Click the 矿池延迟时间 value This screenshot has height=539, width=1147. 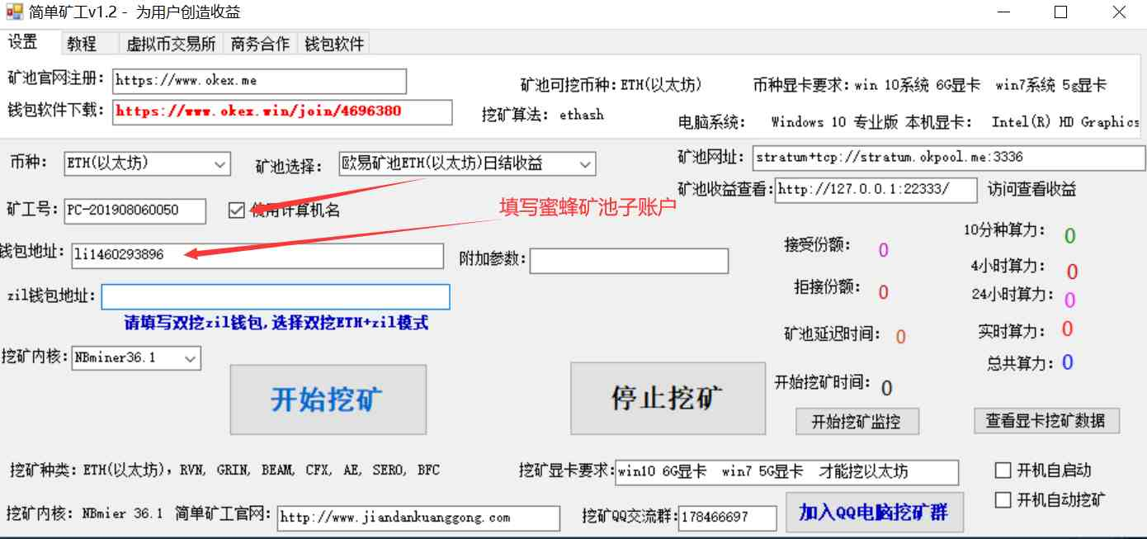[x=901, y=337]
